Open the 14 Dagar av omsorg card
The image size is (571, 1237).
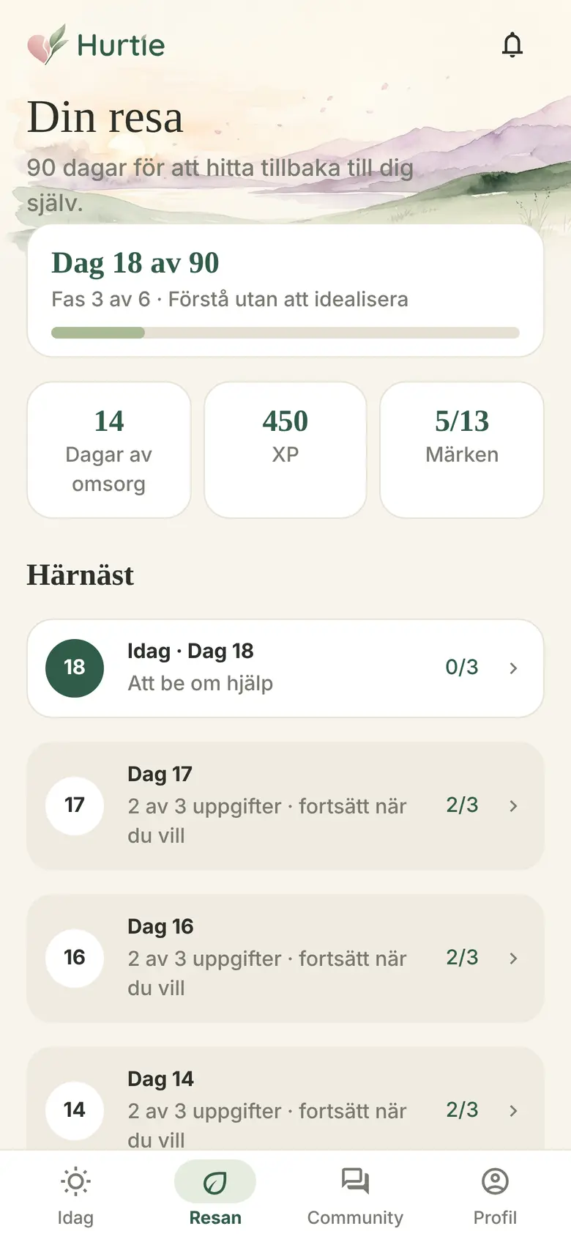pyautogui.click(x=109, y=450)
